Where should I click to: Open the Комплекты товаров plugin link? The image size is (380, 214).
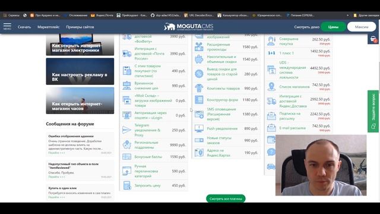tap(223, 89)
